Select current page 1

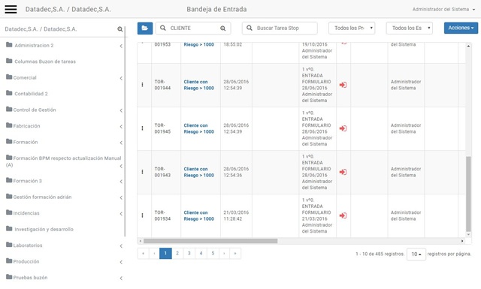pyautogui.click(x=165, y=253)
